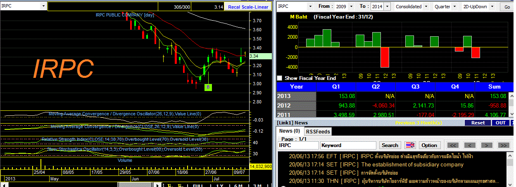This screenshot has width=516, height=187.
Task: Click the [Link1] News panel title
Action: (x=292, y=123)
